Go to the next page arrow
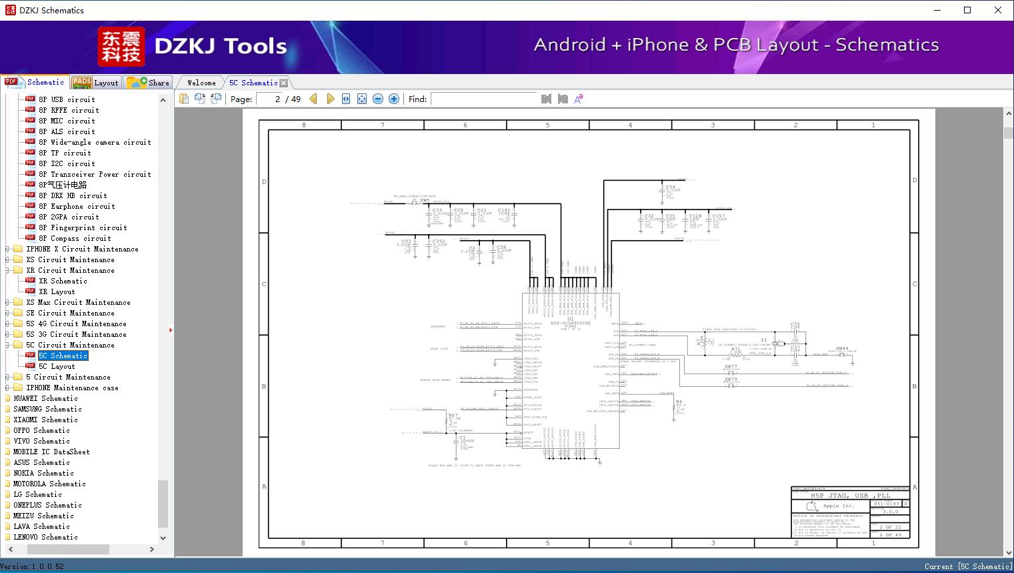Viewport: 1014px width, 573px height. (x=330, y=99)
